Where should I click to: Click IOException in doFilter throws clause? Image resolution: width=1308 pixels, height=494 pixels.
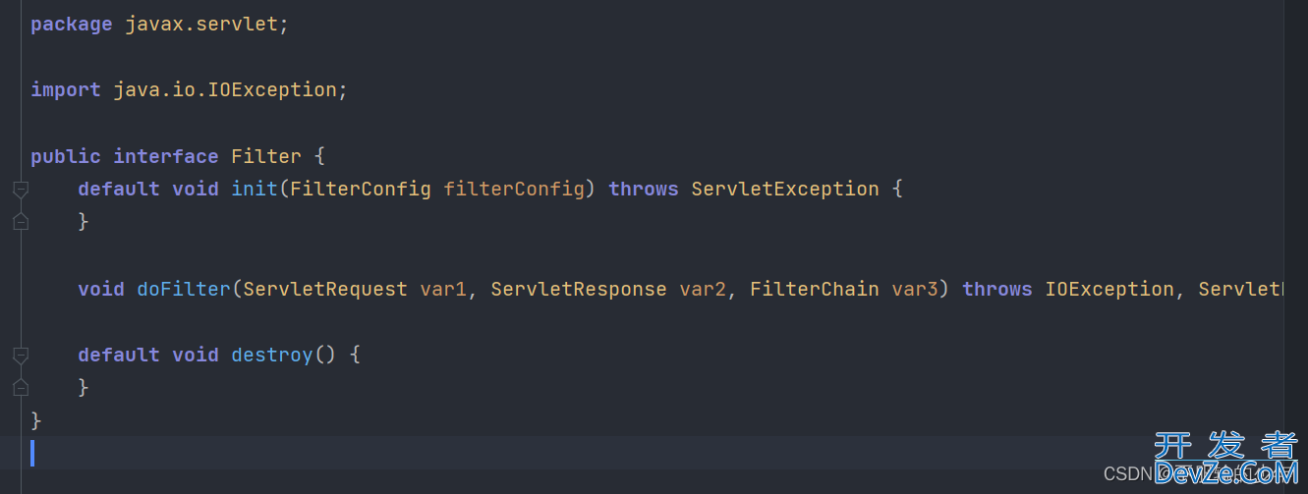(x=1109, y=289)
